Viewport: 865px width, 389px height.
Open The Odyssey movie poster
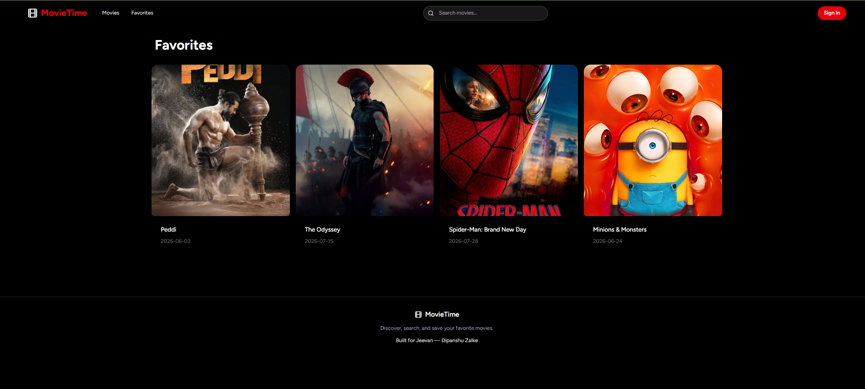(364, 140)
